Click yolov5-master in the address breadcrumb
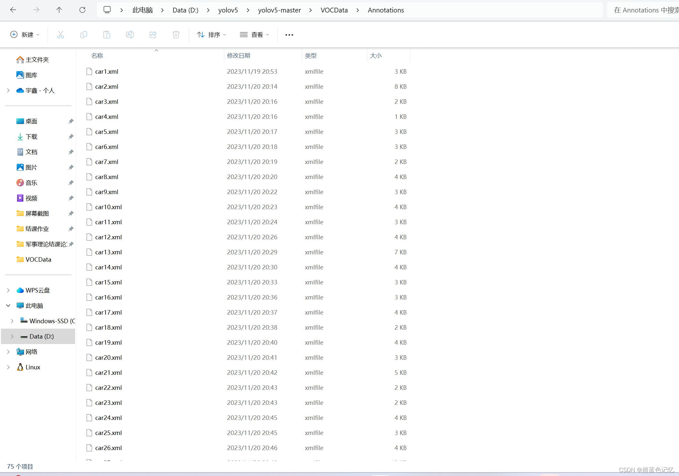 (279, 10)
